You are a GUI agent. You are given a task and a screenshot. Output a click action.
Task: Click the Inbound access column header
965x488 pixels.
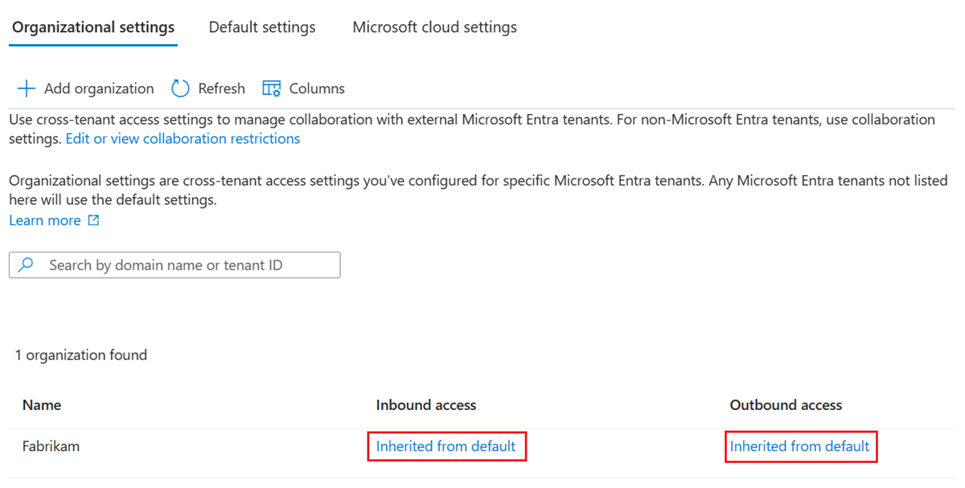(x=426, y=405)
